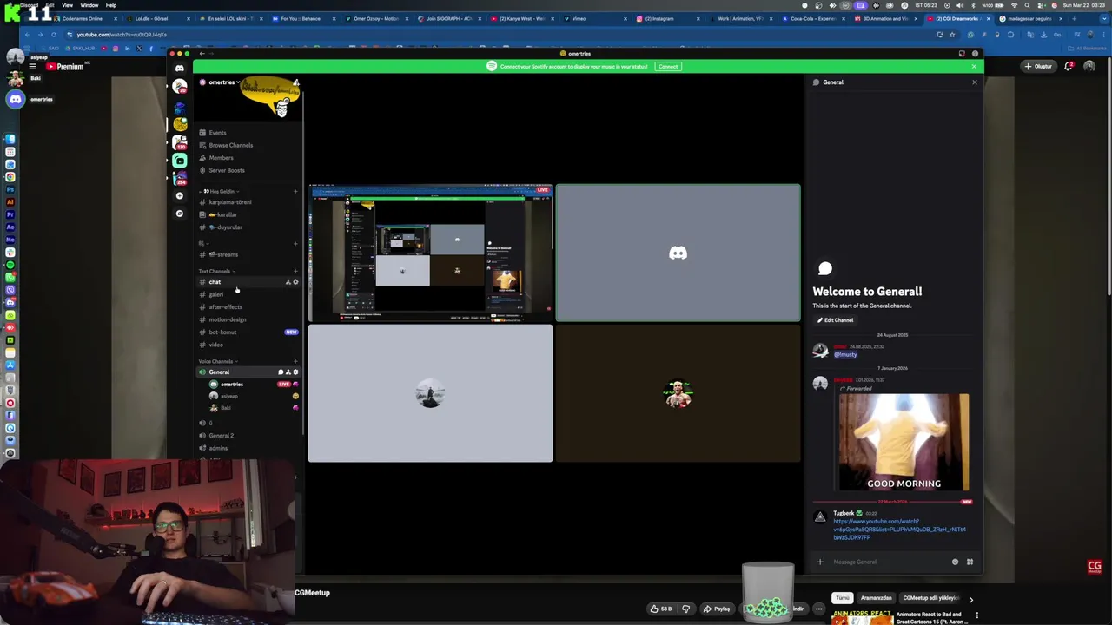Click YouTube Oluştur create button
This screenshot has height=625, width=1112.
[x=1038, y=66]
